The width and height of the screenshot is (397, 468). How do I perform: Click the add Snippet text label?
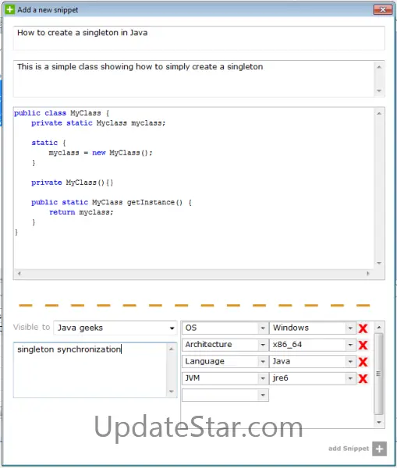tap(349, 448)
